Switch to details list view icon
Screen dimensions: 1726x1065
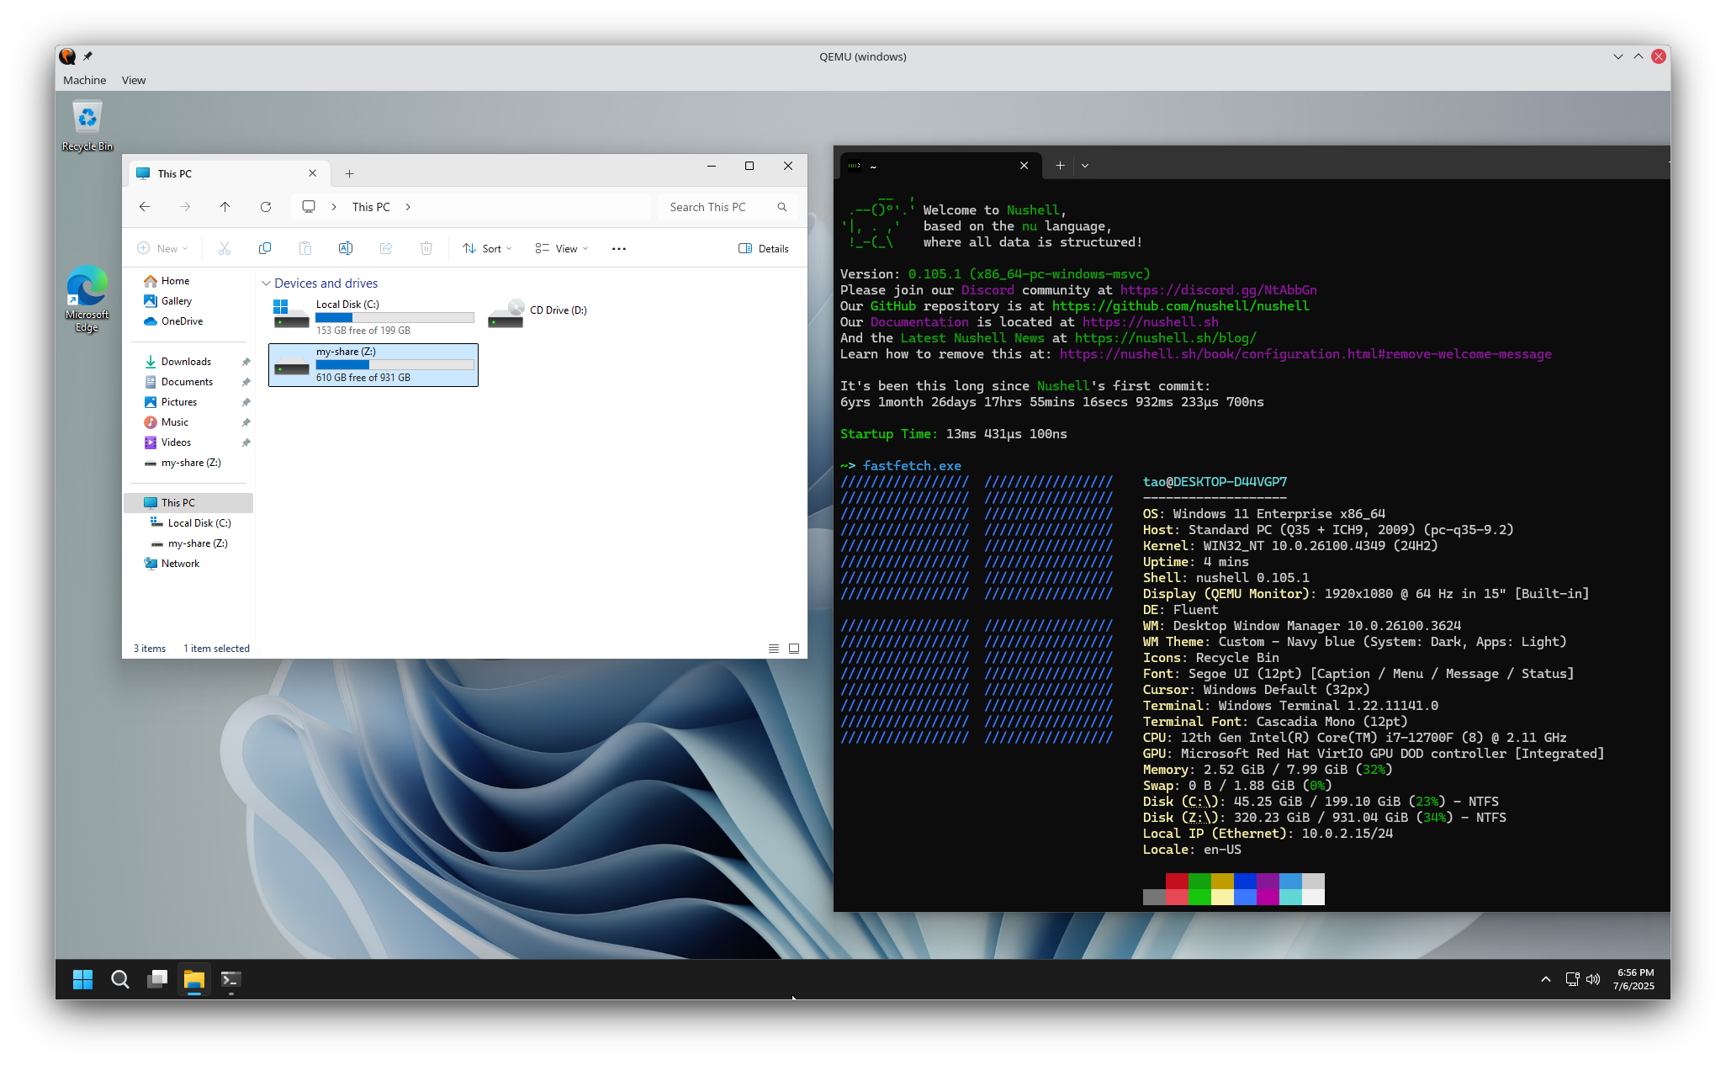point(774,649)
